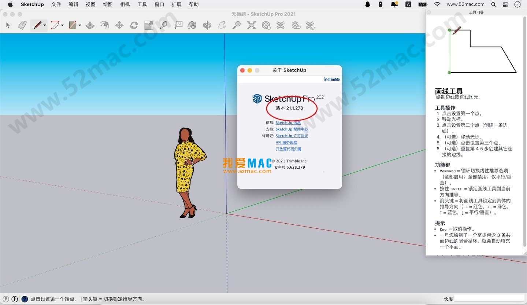Open the 相机 menu

(125, 4)
